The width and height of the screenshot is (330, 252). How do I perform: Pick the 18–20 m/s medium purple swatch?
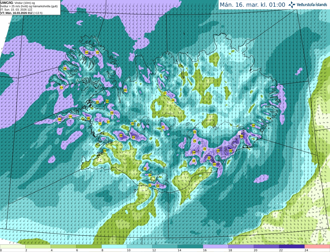tap(241, 246)
